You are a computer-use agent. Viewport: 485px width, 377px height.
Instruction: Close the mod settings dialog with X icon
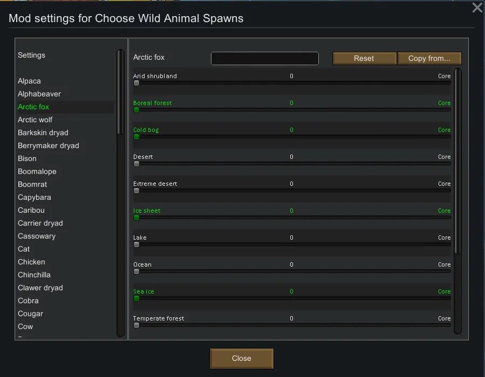477,8
